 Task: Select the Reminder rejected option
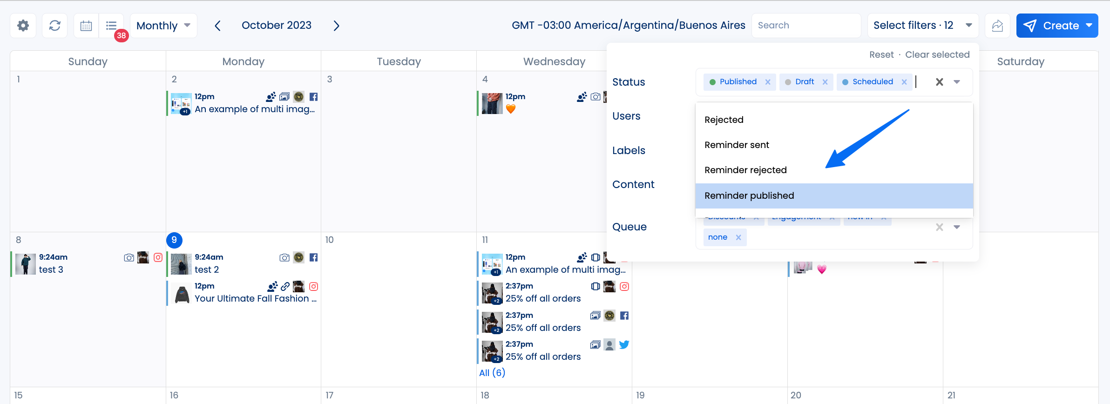pyautogui.click(x=834, y=170)
